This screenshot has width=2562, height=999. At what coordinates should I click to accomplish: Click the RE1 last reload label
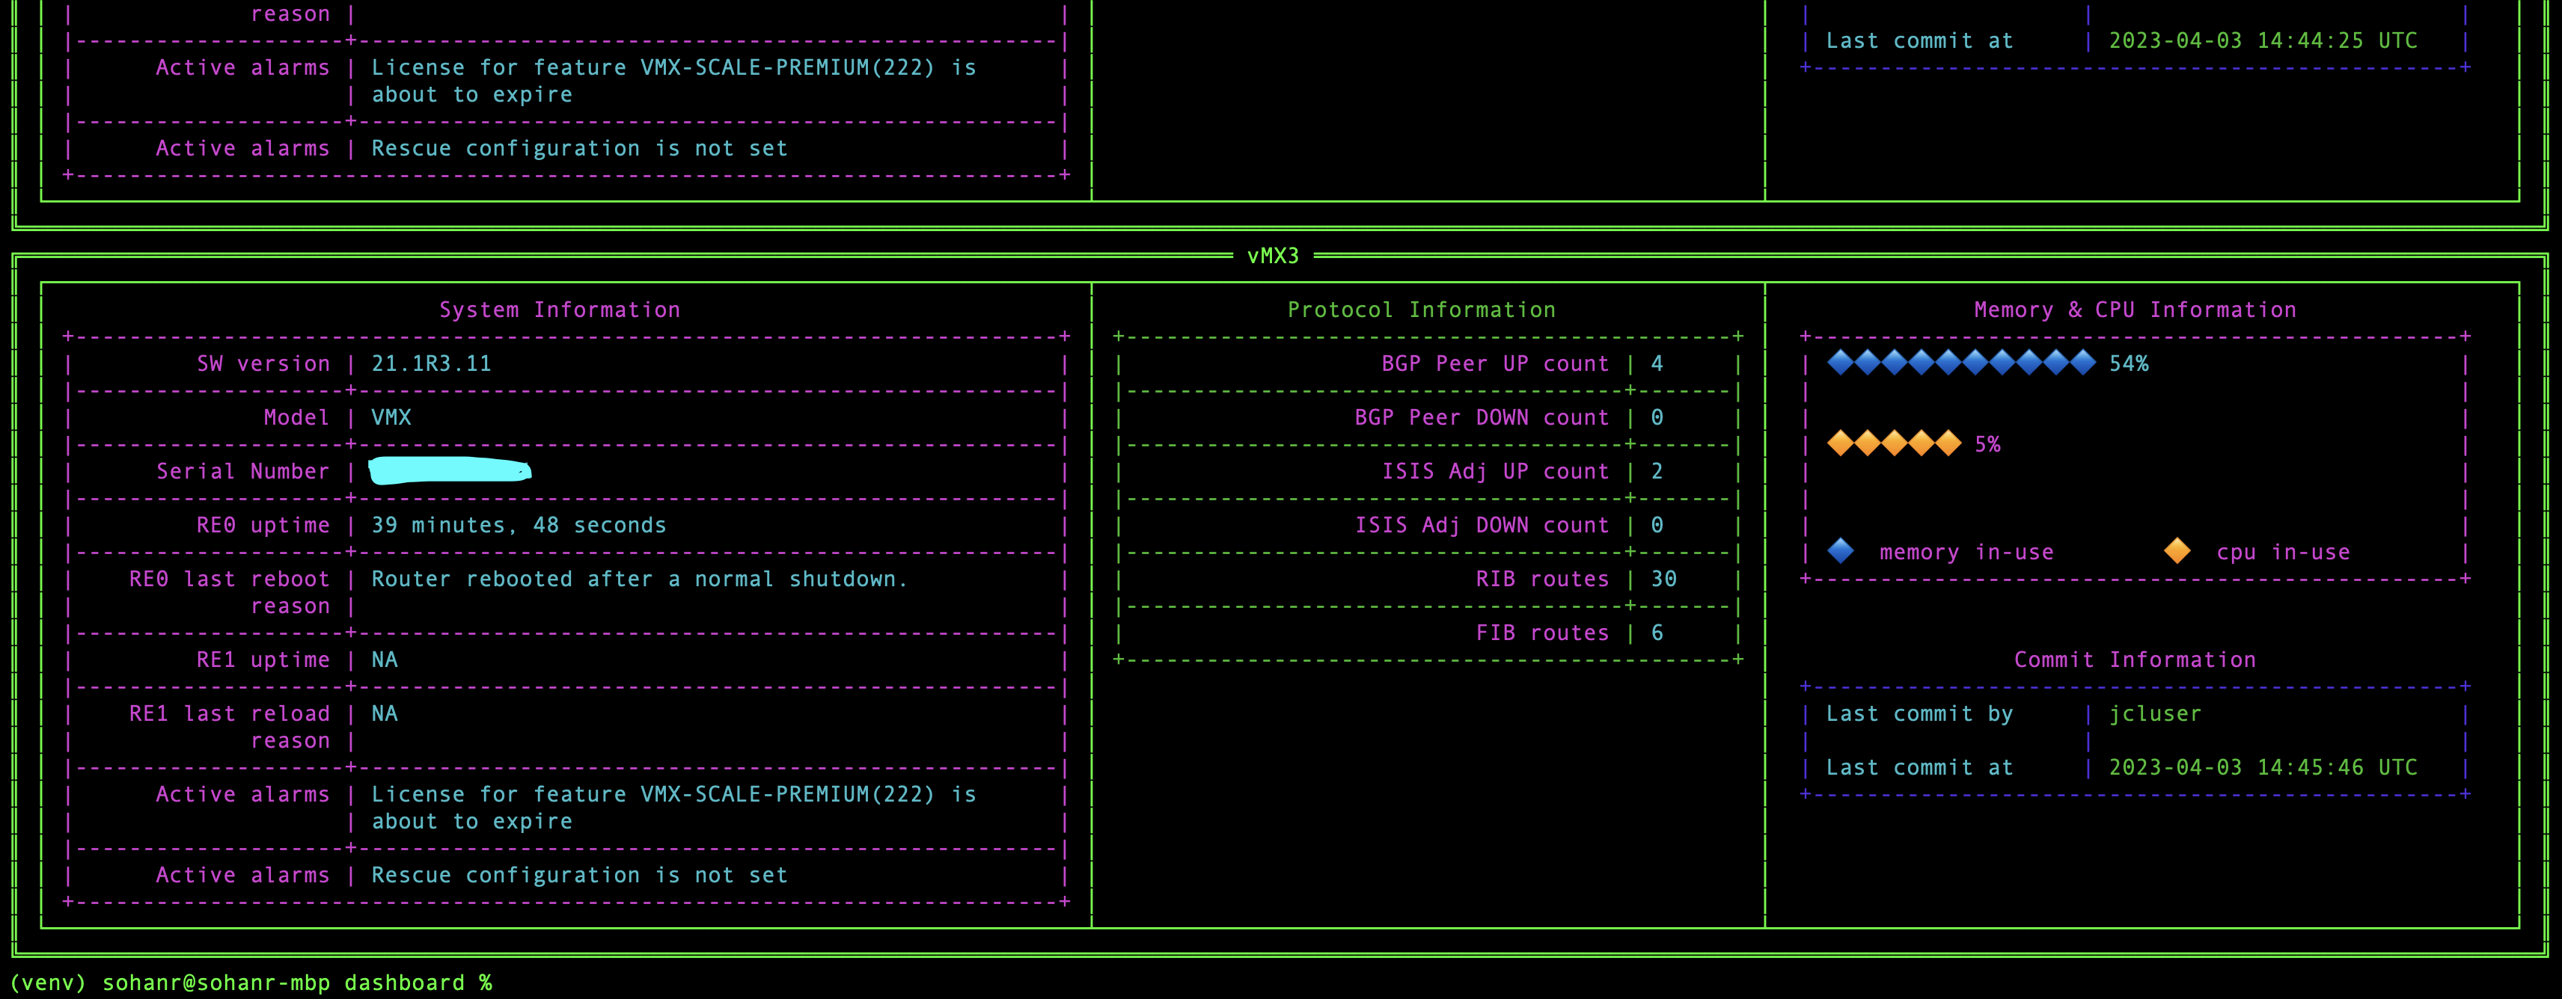[x=230, y=727]
